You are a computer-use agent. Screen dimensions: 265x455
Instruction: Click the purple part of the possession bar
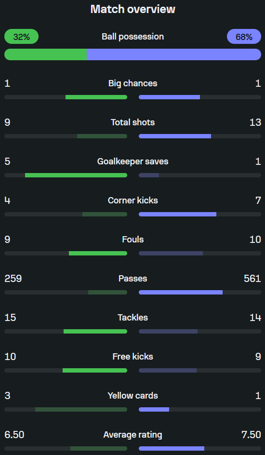click(x=174, y=54)
